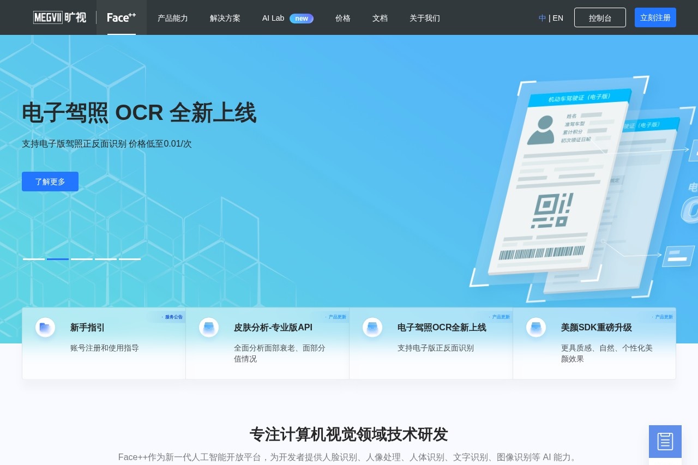Select the fourth carousel slide indicator
This screenshot has height=465, width=698.
point(106,259)
